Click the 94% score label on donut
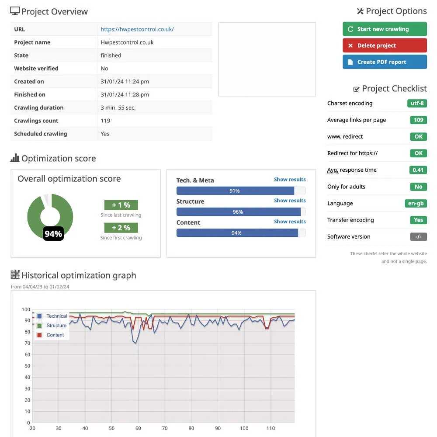 pos(53,234)
